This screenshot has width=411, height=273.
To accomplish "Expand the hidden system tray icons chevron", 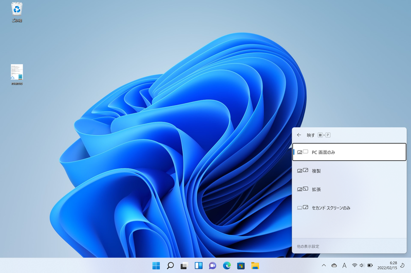I will [x=324, y=265].
